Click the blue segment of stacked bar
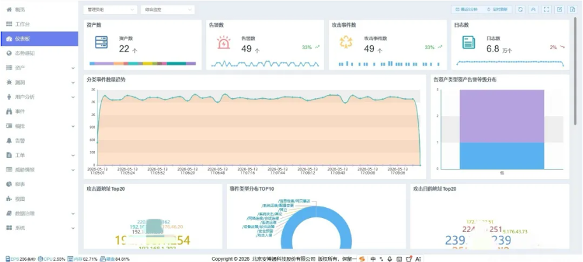 (x=502, y=156)
